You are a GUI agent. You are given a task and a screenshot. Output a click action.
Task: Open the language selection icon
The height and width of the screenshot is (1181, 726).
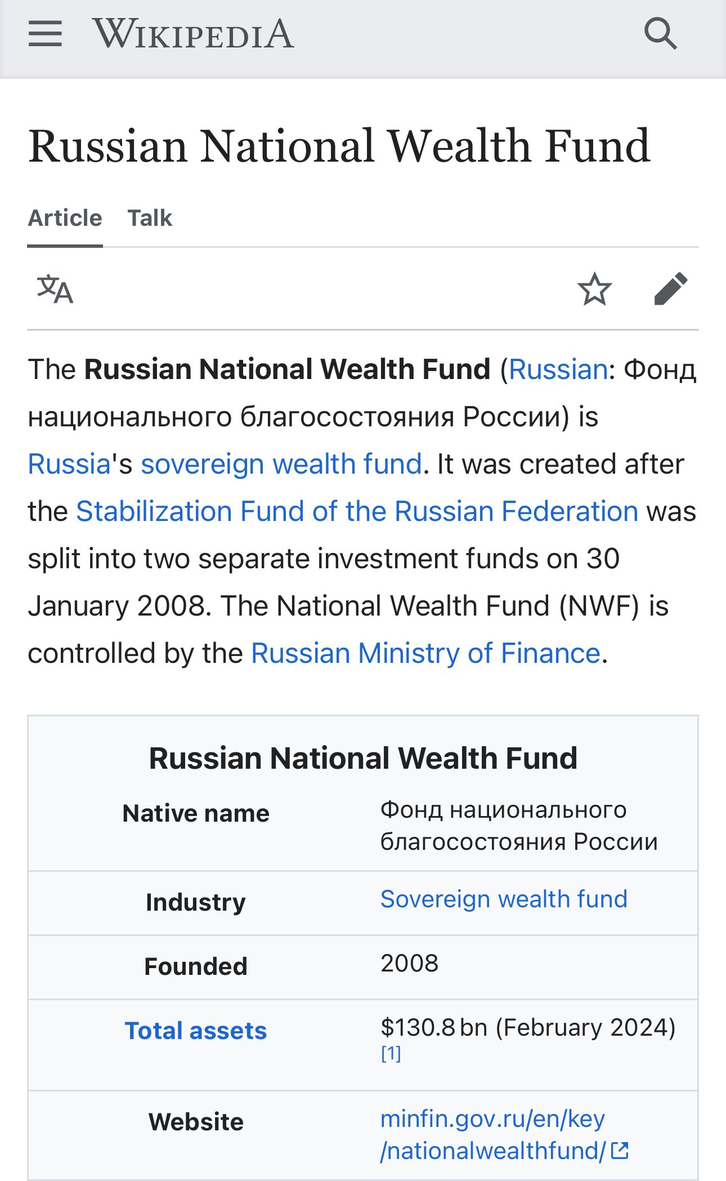[55, 289]
